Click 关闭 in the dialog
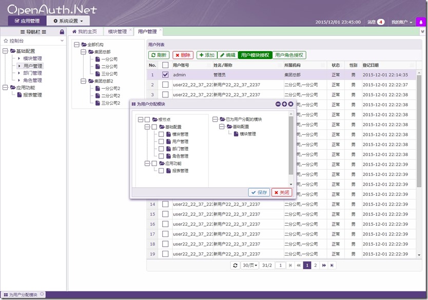The height and width of the screenshot is (300, 428). pyautogui.click(x=282, y=192)
